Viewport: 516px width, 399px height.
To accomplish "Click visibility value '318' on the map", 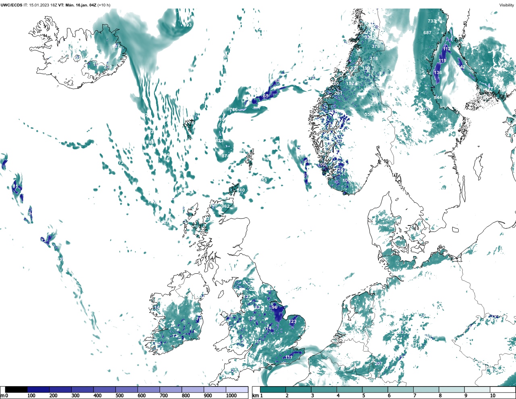I will click(374, 58).
